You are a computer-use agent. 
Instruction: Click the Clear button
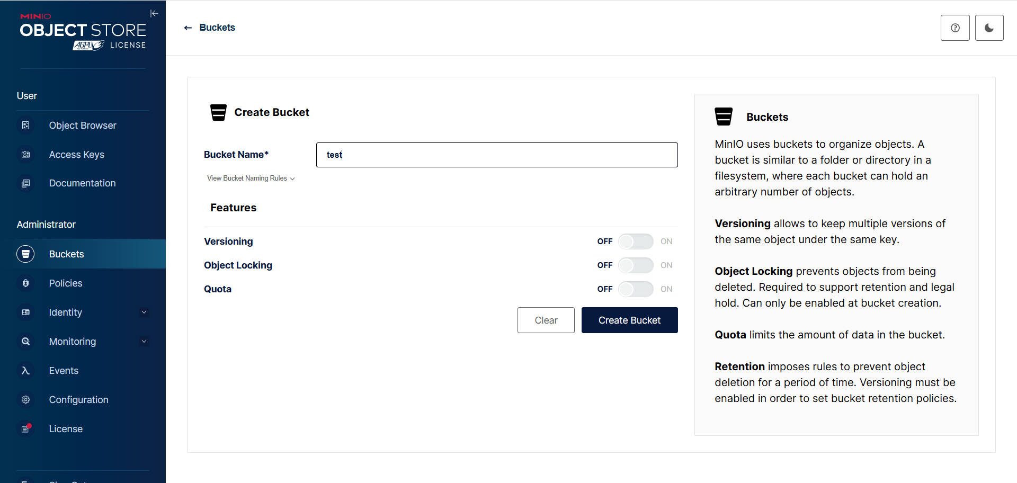coord(546,320)
